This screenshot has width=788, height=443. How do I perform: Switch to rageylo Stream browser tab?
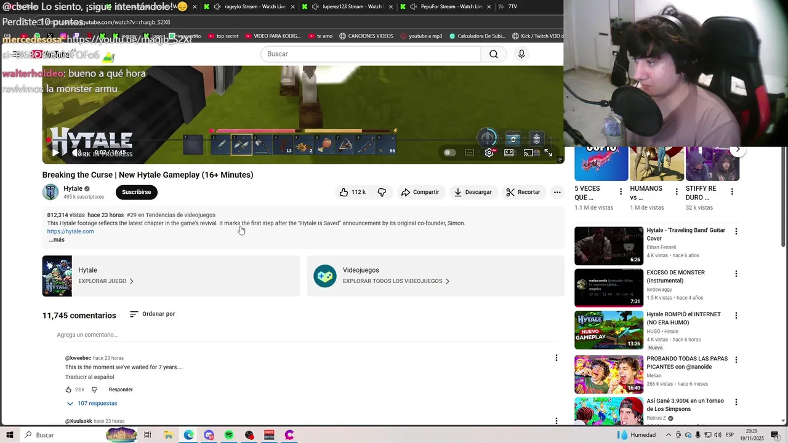pyautogui.click(x=249, y=6)
